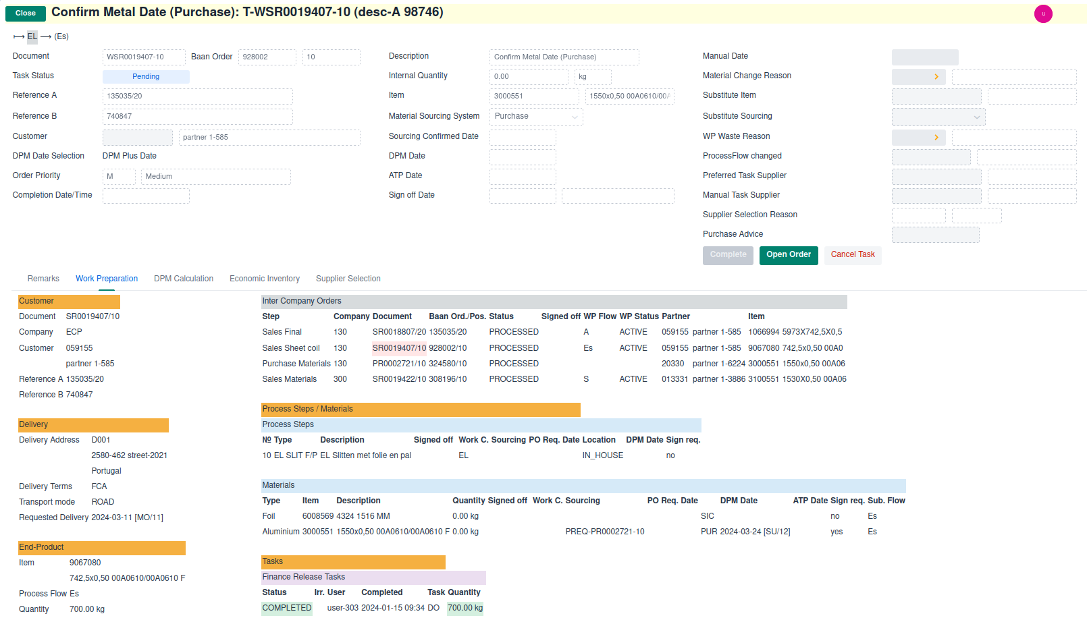Click Requested Delivery 2024-03-11 [MO/11]
This screenshot has width=1087, height=618.
(x=127, y=517)
